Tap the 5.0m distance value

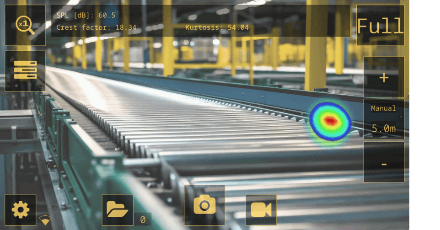(383, 129)
